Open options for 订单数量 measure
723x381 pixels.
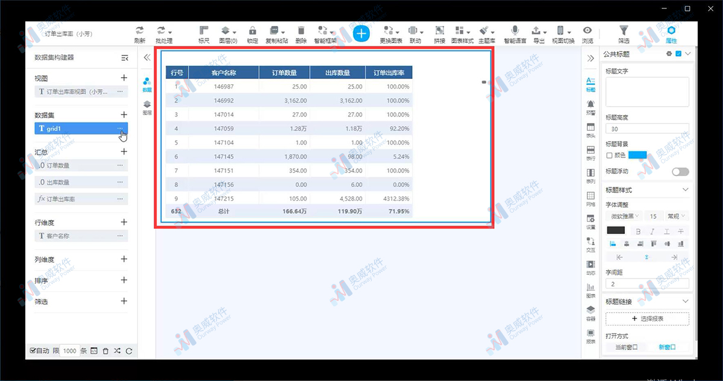120,165
